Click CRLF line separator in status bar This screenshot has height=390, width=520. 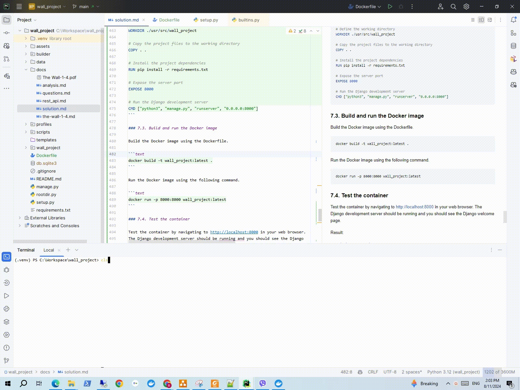pos(373,372)
